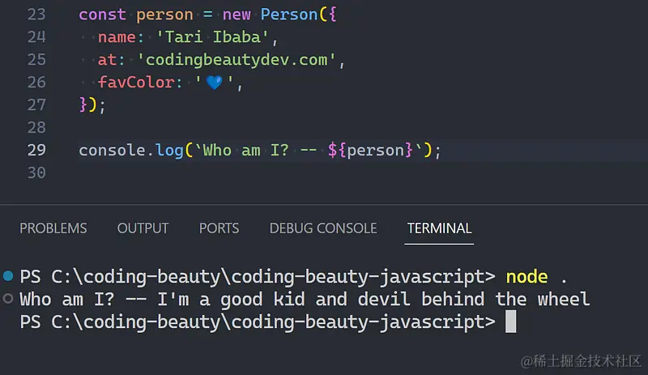This screenshot has width=648, height=375.
Task: Click the 'new' keyword on line 23
Action: [237, 15]
